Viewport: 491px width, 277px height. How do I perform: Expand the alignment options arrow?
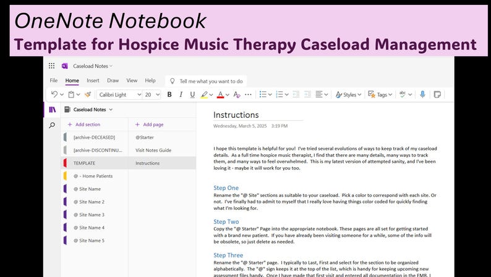tap(326, 94)
